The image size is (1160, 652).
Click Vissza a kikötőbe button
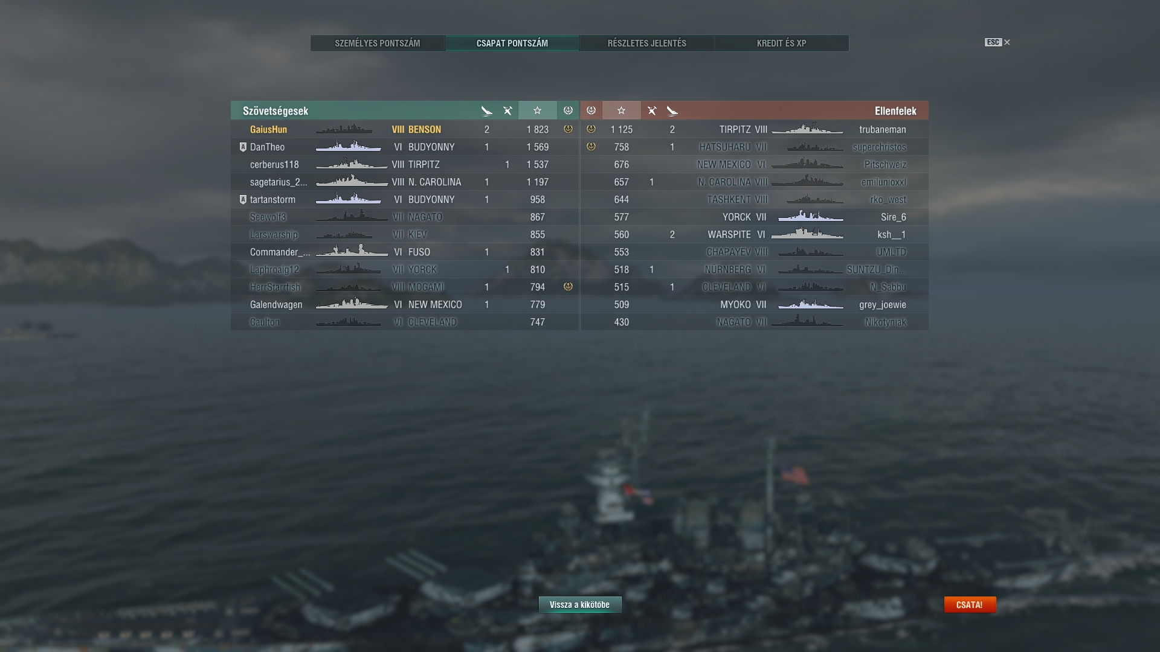click(x=580, y=604)
